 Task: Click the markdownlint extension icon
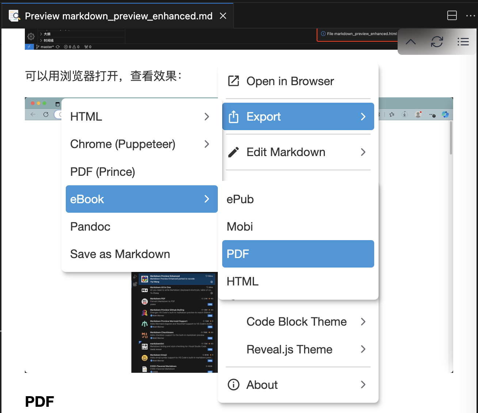click(x=145, y=346)
